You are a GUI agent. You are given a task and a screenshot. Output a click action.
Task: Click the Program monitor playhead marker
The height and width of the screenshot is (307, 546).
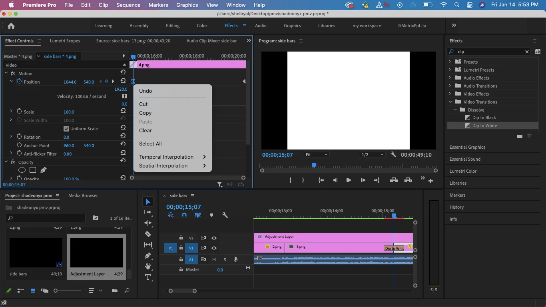[314, 165]
